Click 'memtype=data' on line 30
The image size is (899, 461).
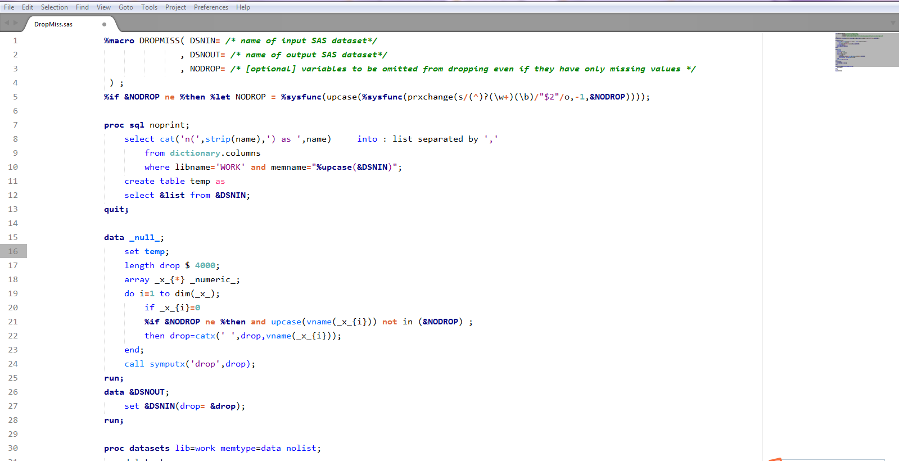point(251,448)
